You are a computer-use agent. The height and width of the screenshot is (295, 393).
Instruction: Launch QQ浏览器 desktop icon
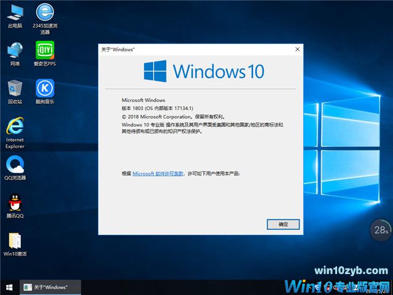15,168
